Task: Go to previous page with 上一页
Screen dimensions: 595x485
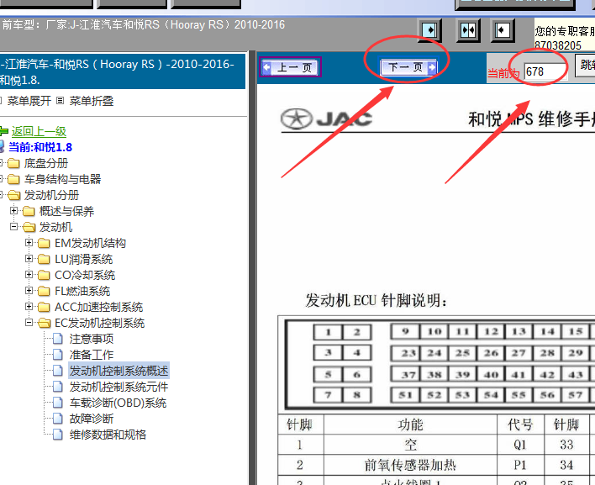Action: coord(291,67)
